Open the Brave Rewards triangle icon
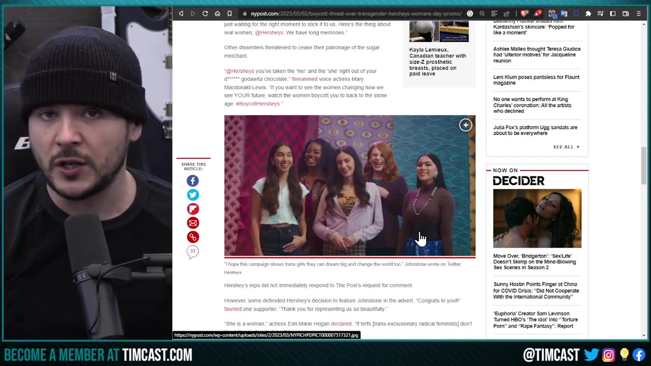651x366 pixels. 538,14
